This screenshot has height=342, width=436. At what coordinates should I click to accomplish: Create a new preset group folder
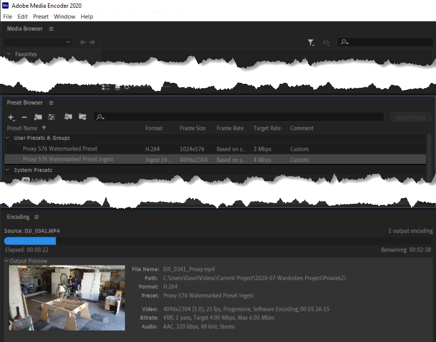(x=38, y=117)
